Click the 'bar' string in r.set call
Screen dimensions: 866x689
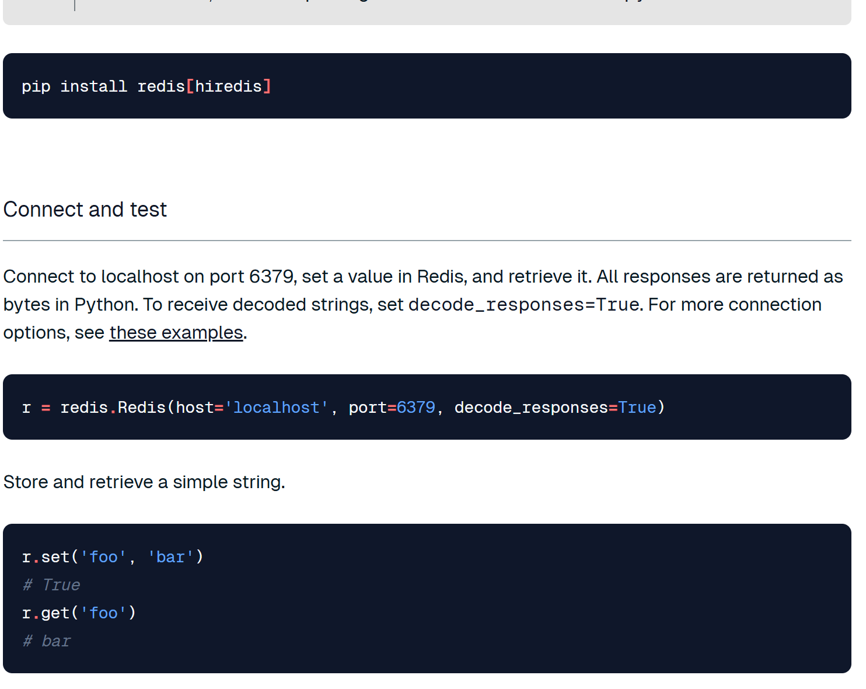point(170,557)
